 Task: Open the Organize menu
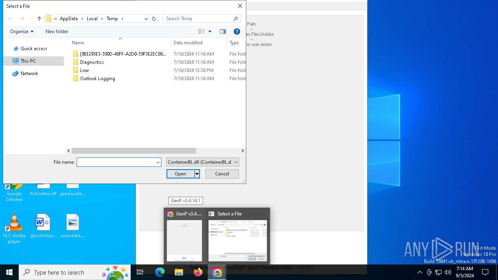pyautogui.click(x=22, y=31)
